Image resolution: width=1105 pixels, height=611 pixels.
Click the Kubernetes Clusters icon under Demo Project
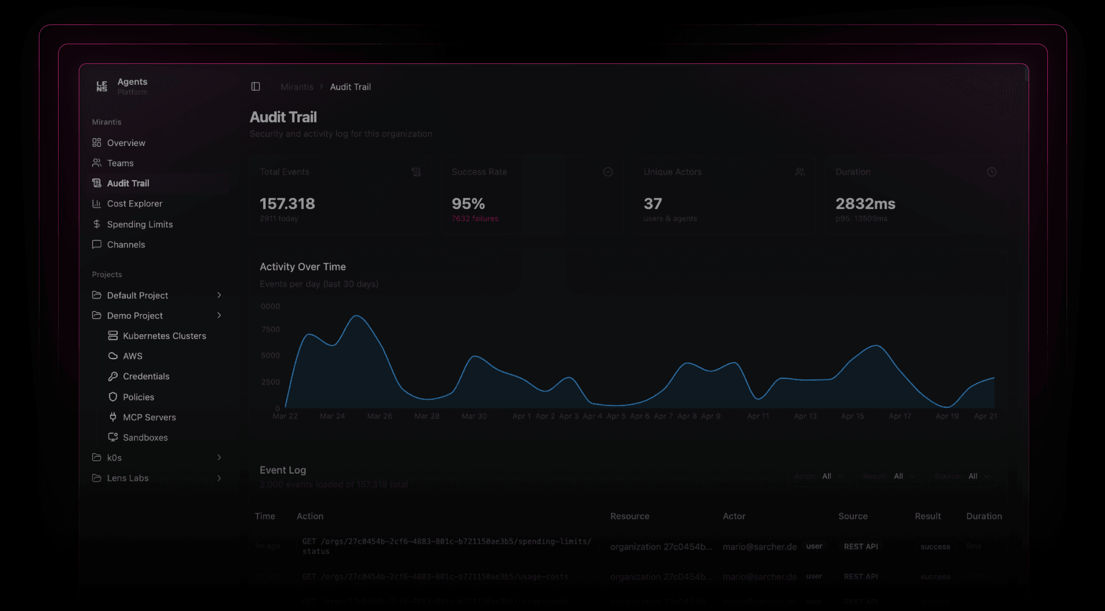tap(113, 335)
